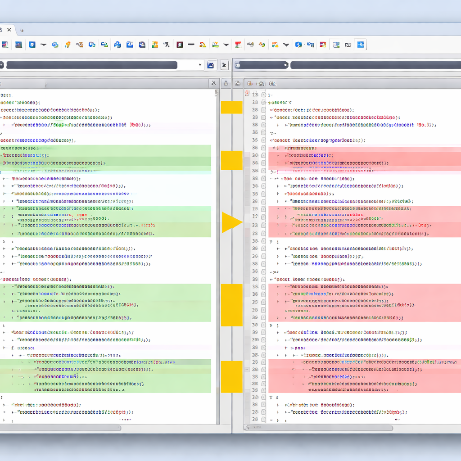The image size is (461, 461).
Task: Click the small icon right of the tab close X
Action: [x=21, y=30]
